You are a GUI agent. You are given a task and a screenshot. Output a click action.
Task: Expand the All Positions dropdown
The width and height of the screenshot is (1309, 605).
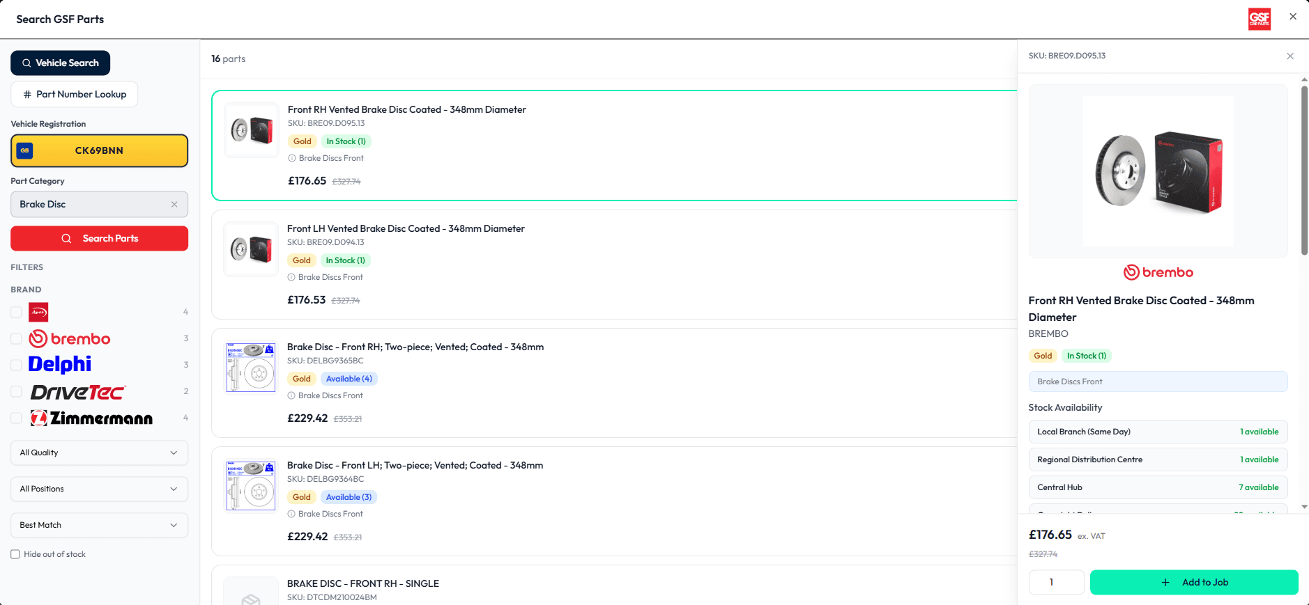click(99, 489)
